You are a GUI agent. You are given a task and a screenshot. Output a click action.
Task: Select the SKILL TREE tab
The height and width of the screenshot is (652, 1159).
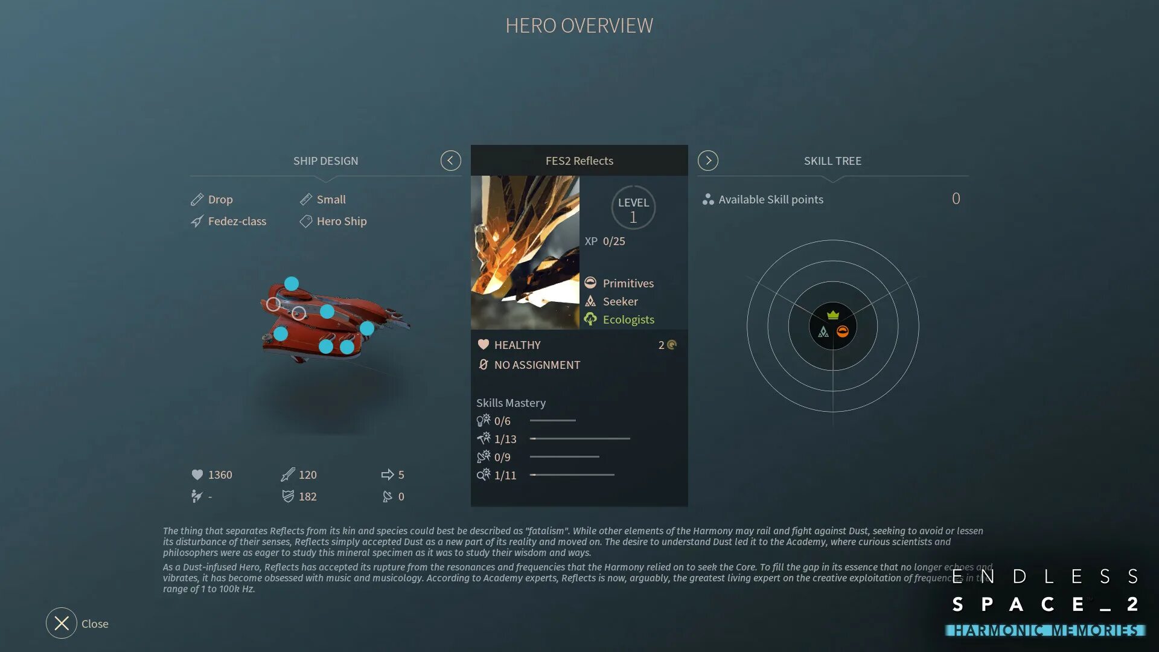831,160
